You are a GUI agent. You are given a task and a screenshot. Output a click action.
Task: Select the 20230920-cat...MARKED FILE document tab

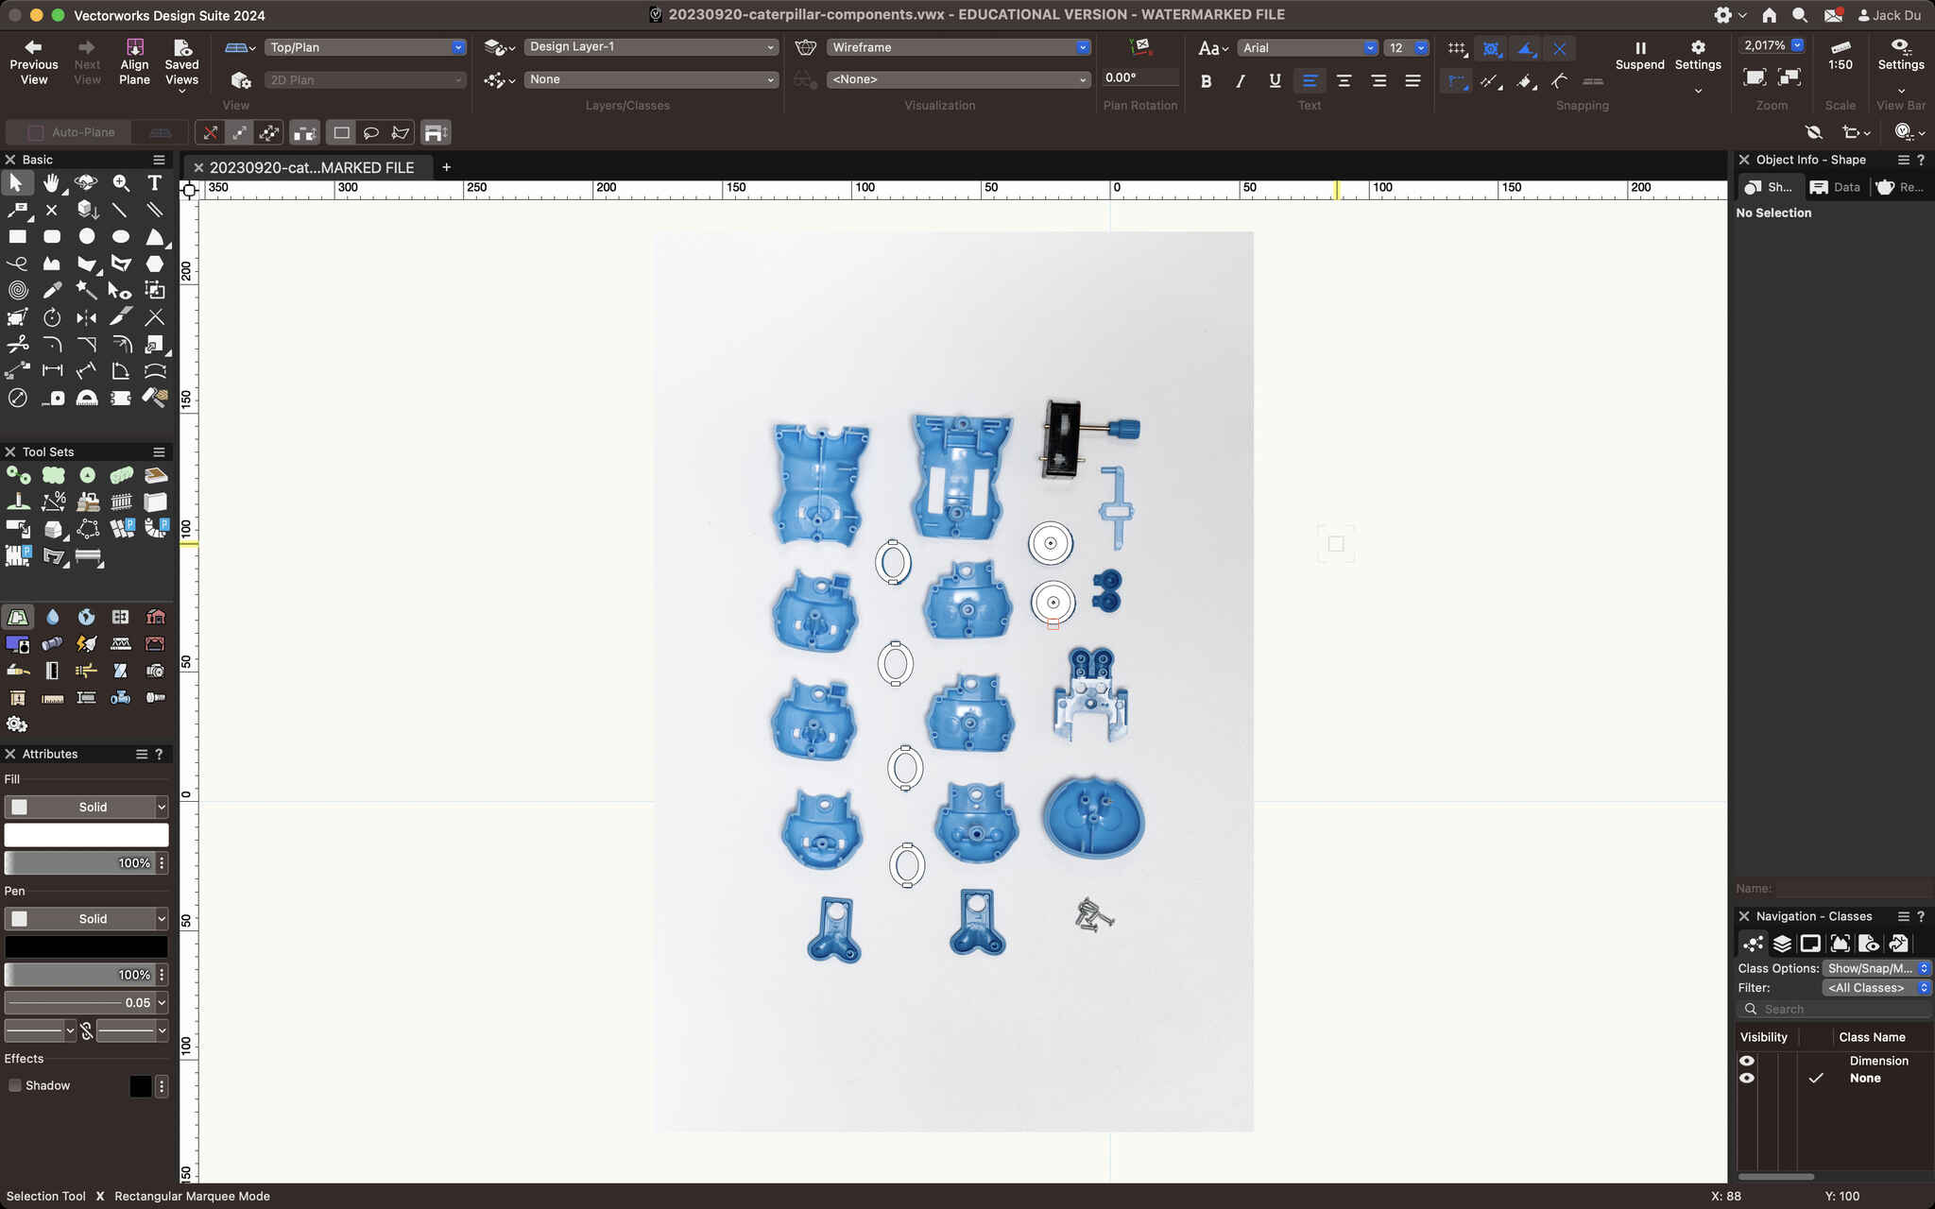point(311,167)
